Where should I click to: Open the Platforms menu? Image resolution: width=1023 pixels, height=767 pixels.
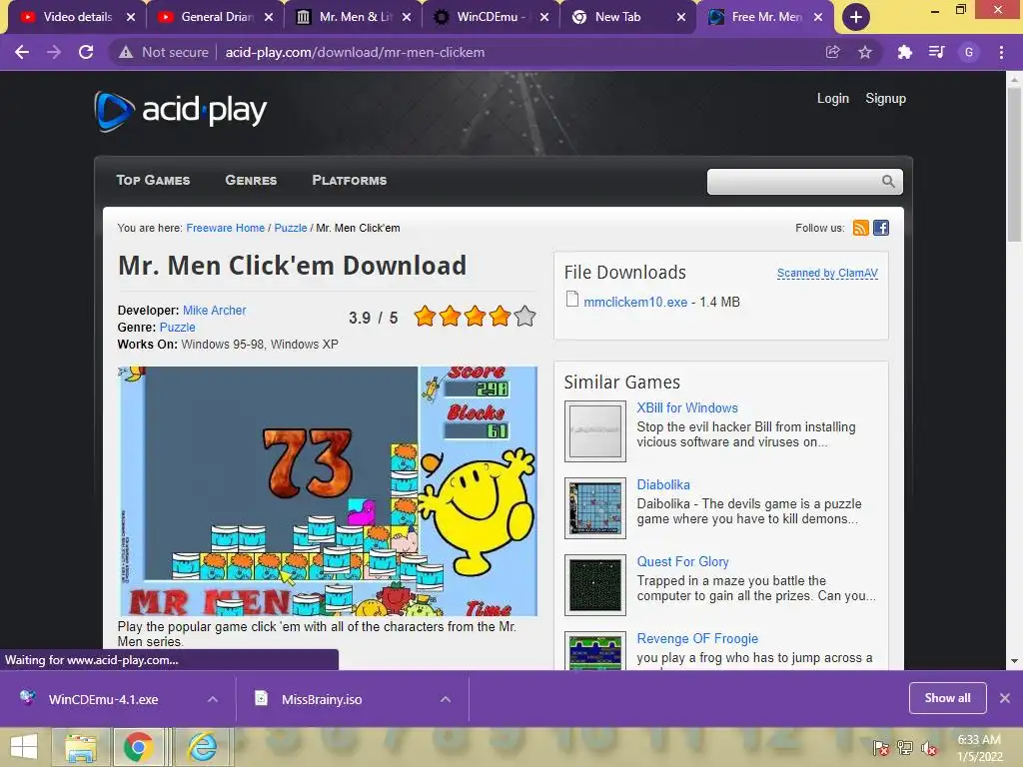350,180
